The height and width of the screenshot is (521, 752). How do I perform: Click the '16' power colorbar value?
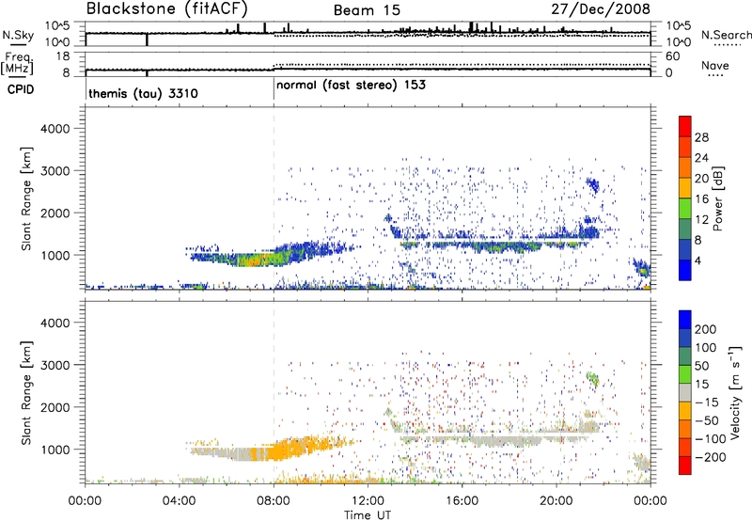[x=701, y=199]
